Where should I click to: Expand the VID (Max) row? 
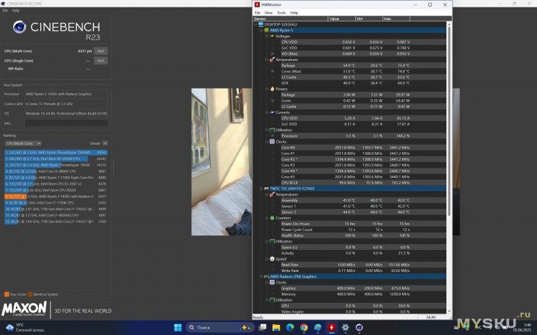[273, 54]
